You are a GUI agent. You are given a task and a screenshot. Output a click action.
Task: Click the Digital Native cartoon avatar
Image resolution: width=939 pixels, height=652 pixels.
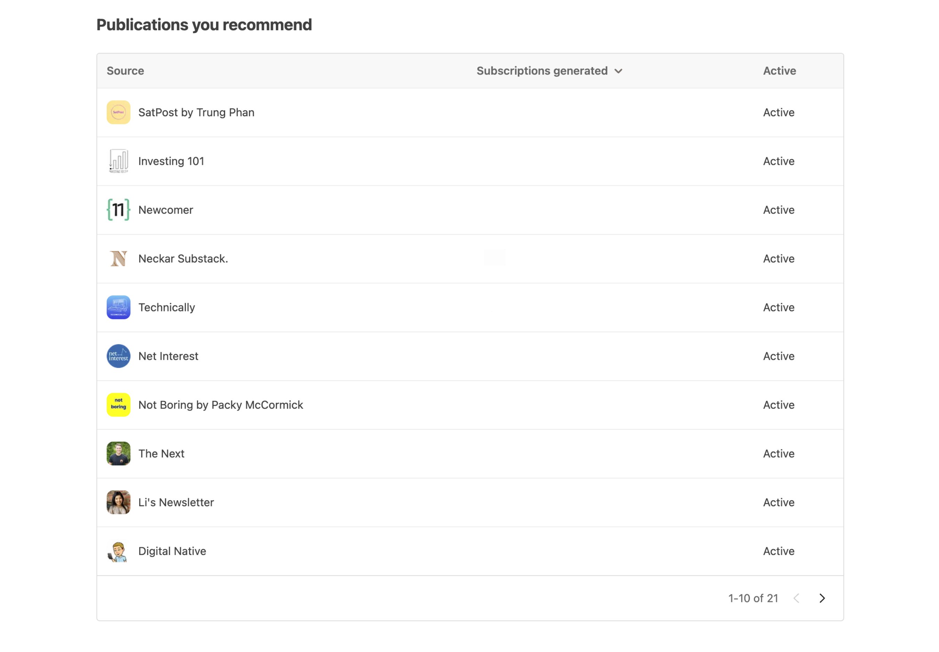pos(118,551)
